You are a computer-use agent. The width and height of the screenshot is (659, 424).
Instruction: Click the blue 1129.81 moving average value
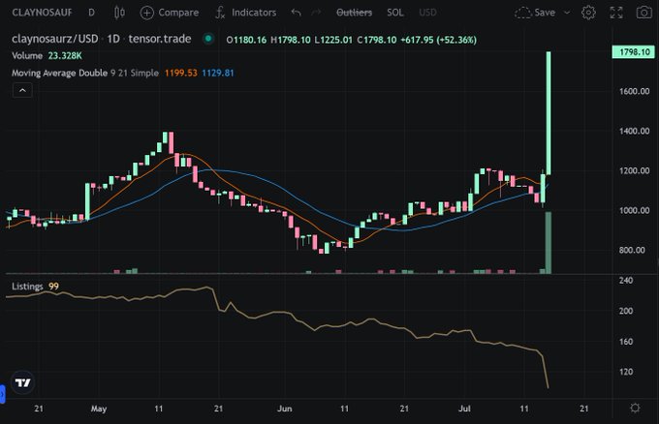pos(218,73)
